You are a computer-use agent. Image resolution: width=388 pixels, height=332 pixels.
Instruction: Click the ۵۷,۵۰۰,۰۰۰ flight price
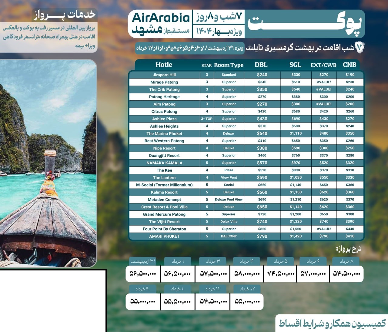click(213, 273)
